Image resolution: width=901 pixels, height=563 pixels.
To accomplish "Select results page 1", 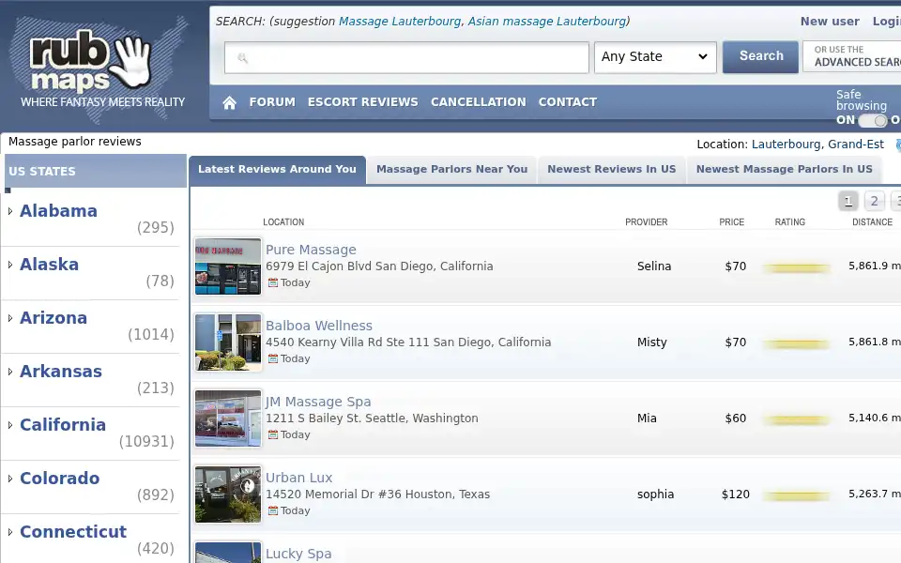I will pos(848,201).
